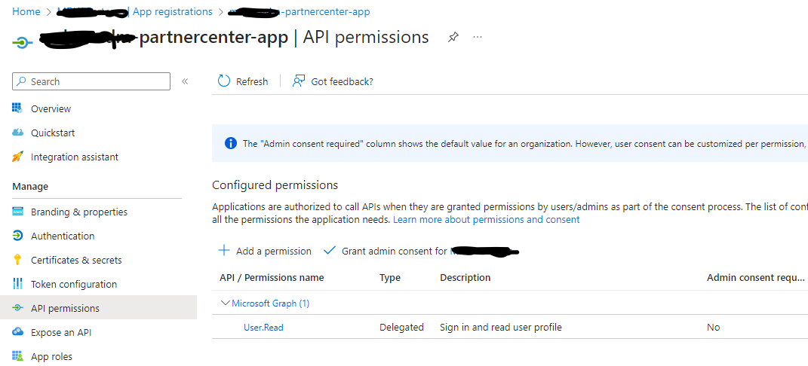This screenshot has width=808, height=366.
Task: Click the blue info icon in banner
Action: point(231,143)
